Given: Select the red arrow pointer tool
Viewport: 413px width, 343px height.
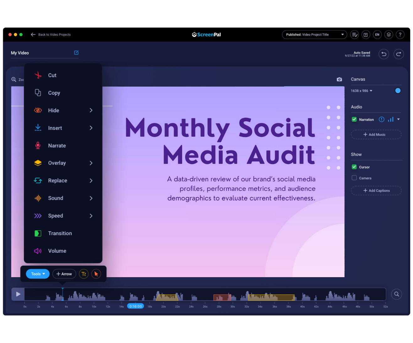Looking at the screenshot, I should tap(96, 274).
